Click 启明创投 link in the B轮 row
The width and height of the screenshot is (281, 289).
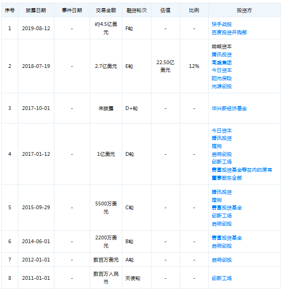[x=222, y=246]
